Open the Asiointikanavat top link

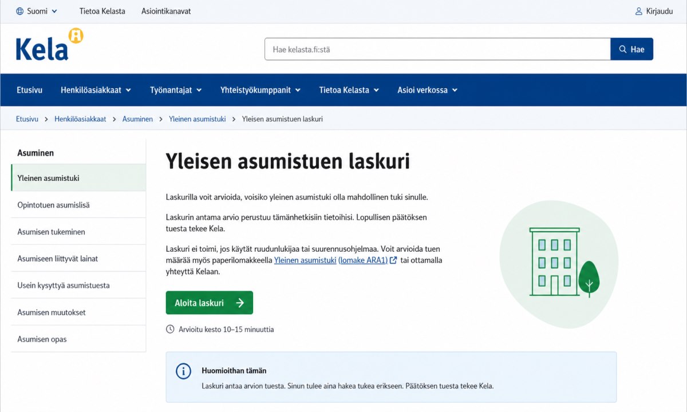coord(166,11)
